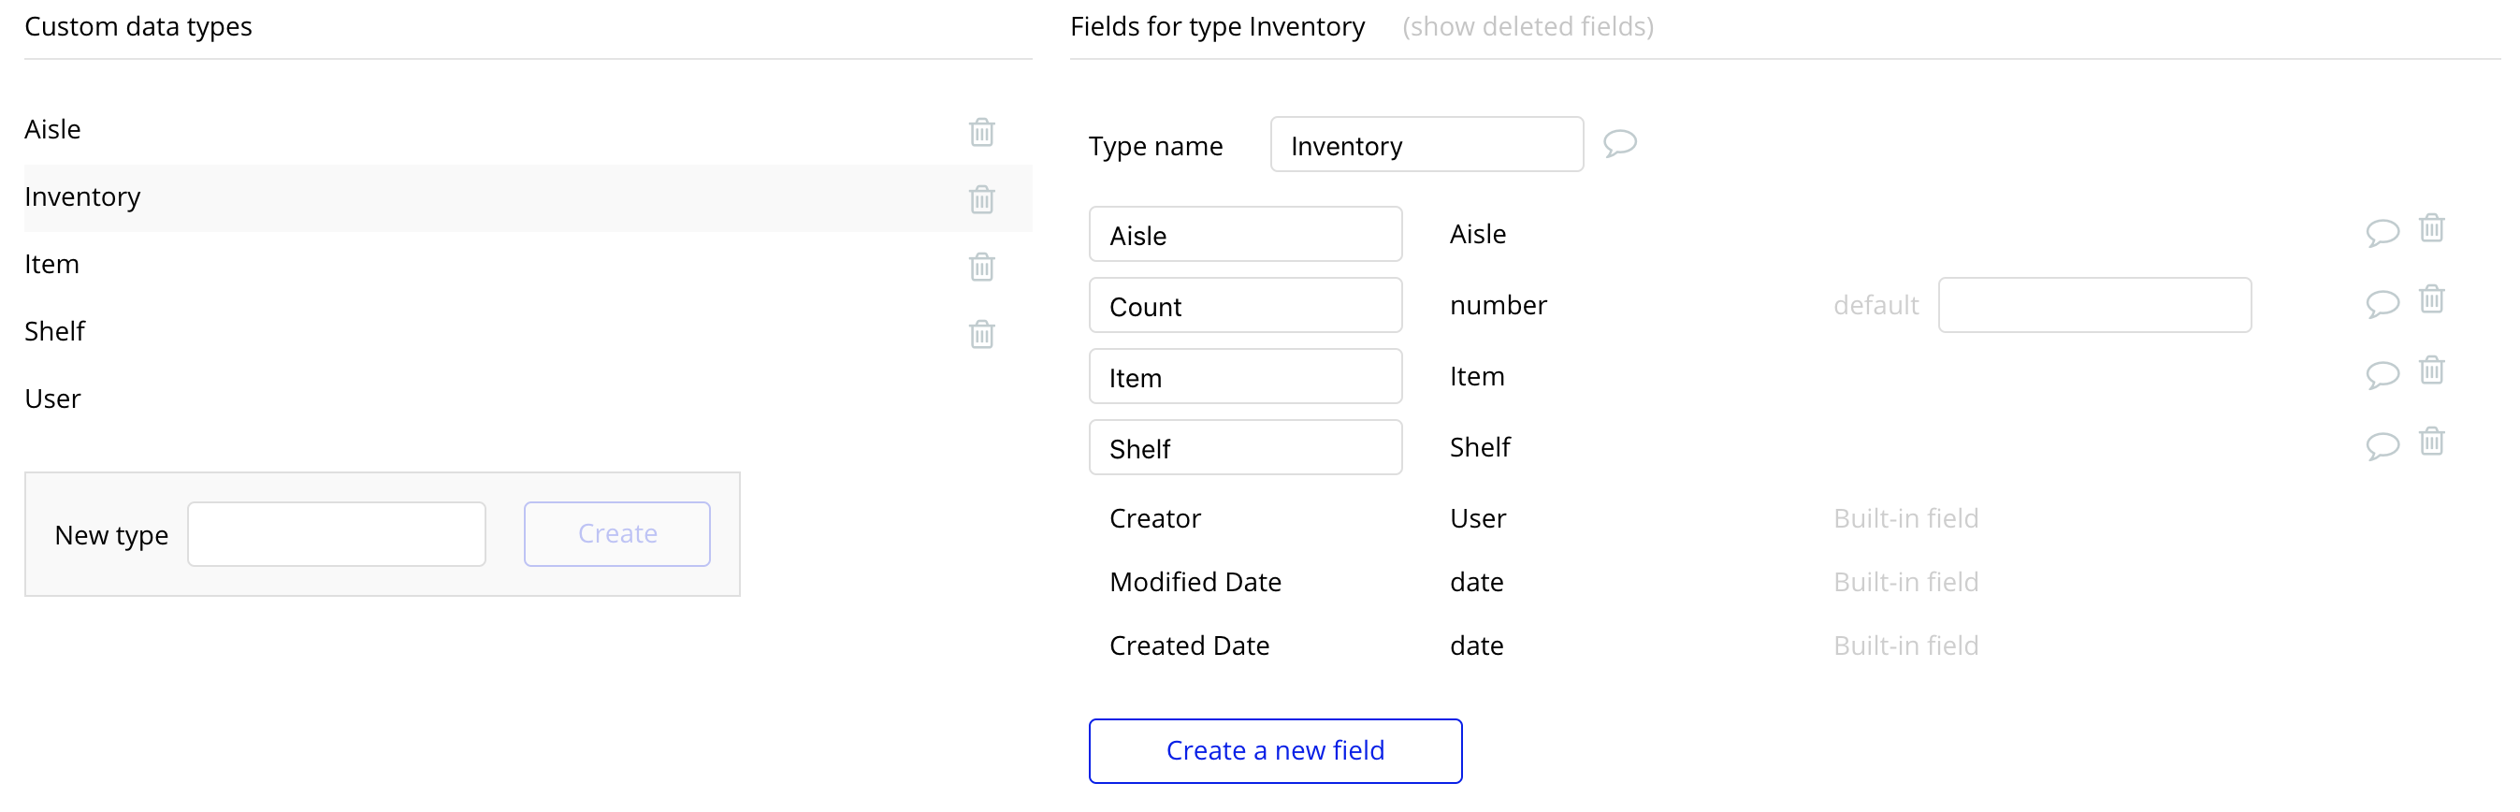Select the Item data type

pyautogui.click(x=51, y=264)
